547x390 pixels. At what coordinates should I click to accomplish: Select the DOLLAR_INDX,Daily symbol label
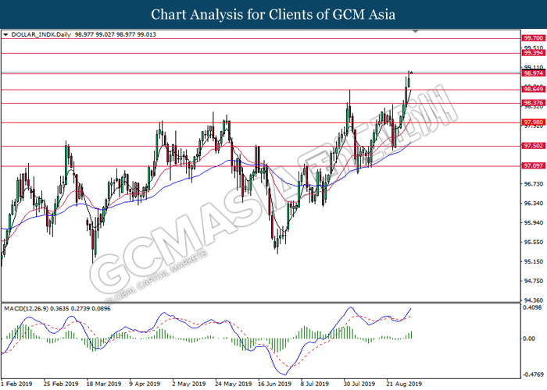[x=41, y=34]
